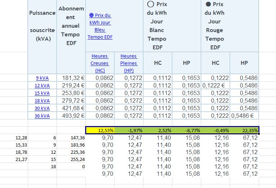
Task: Select the 9,70 cell in the 147,36 row
Action: pos(100,138)
